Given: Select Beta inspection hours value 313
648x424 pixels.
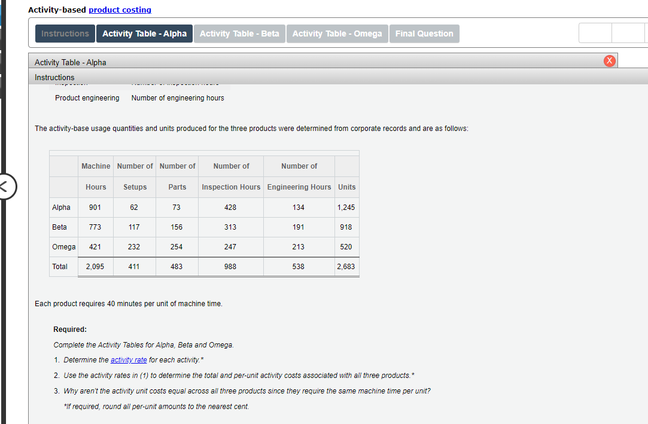Looking at the screenshot, I should [230, 227].
